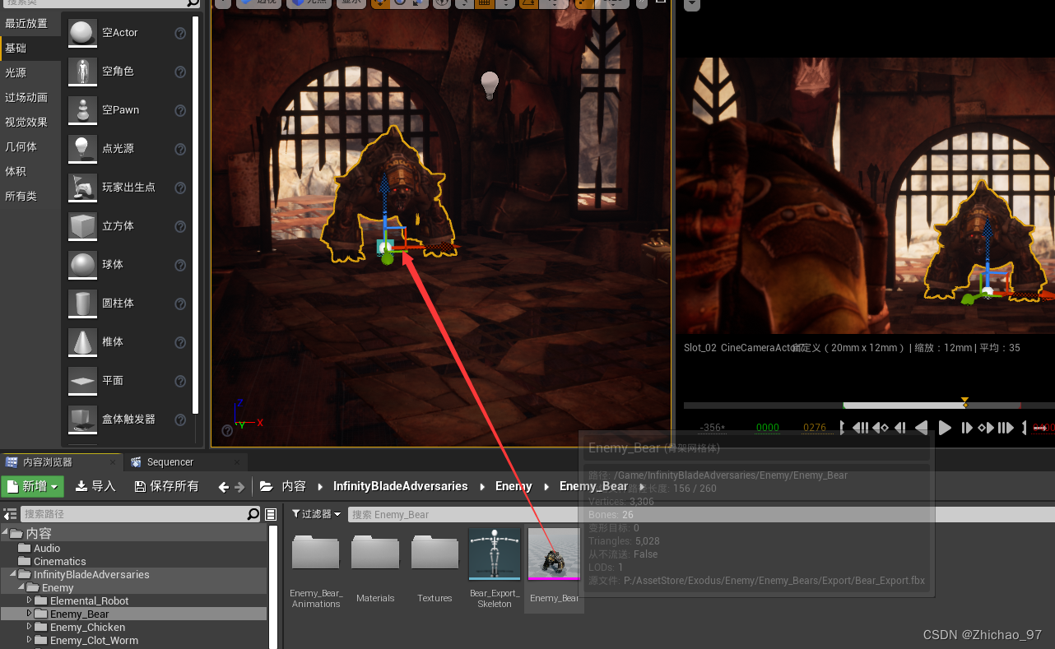Open the collections list icon beside path search
Viewport: 1055px width, 649px height.
(x=271, y=514)
